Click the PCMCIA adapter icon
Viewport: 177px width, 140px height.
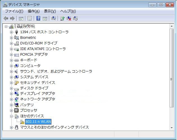(x=17, y=55)
